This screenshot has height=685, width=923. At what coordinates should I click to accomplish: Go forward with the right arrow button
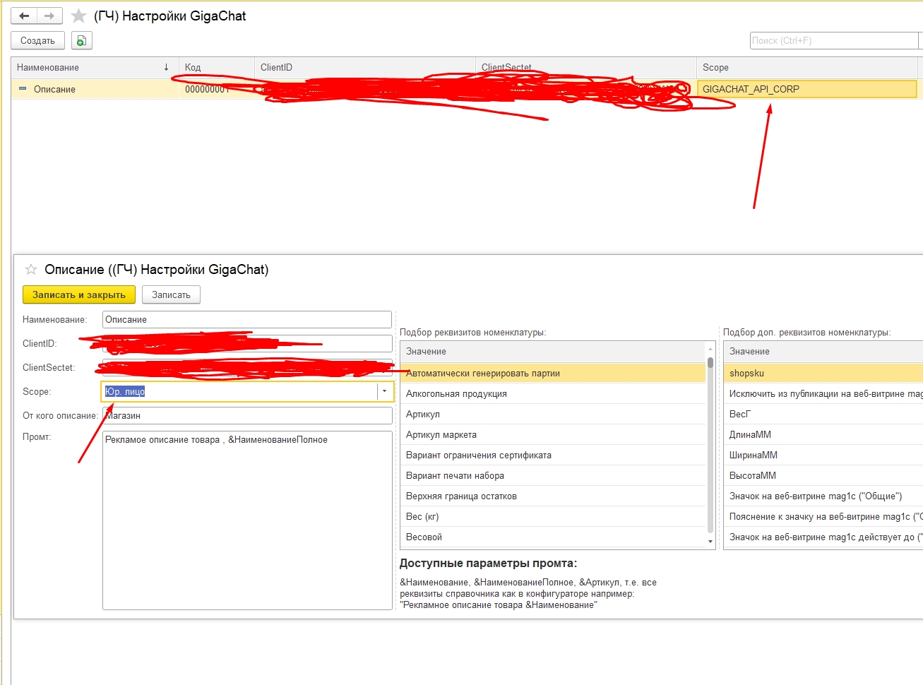(49, 16)
